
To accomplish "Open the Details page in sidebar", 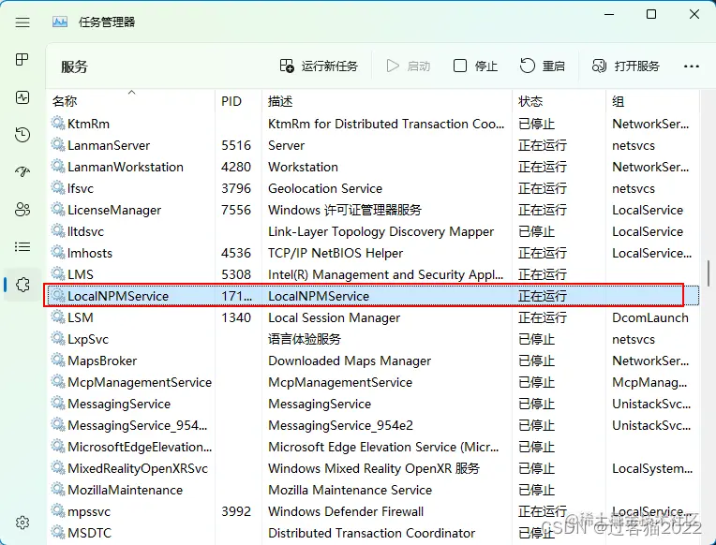I will (x=22, y=247).
